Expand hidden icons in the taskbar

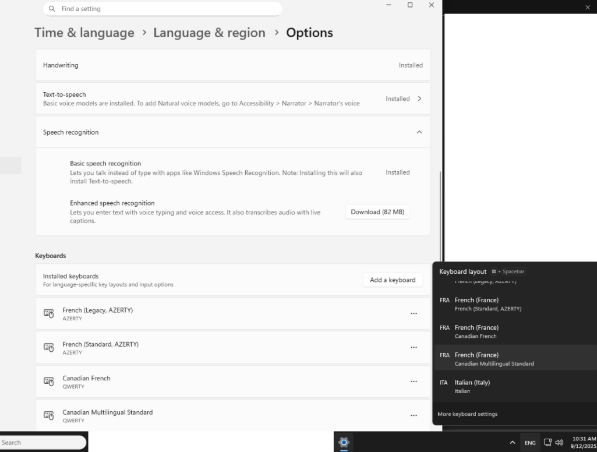pyautogui.click(x=513, y=443)
